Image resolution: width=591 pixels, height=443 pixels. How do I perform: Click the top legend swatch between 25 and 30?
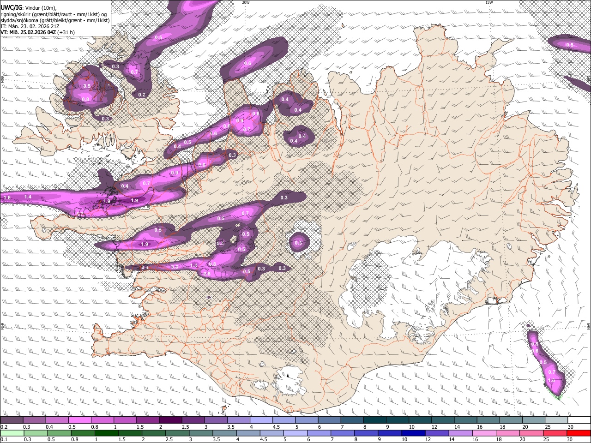(556, 420)
